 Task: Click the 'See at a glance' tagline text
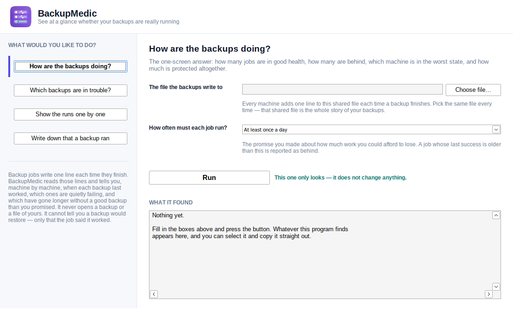click(108, 22)
